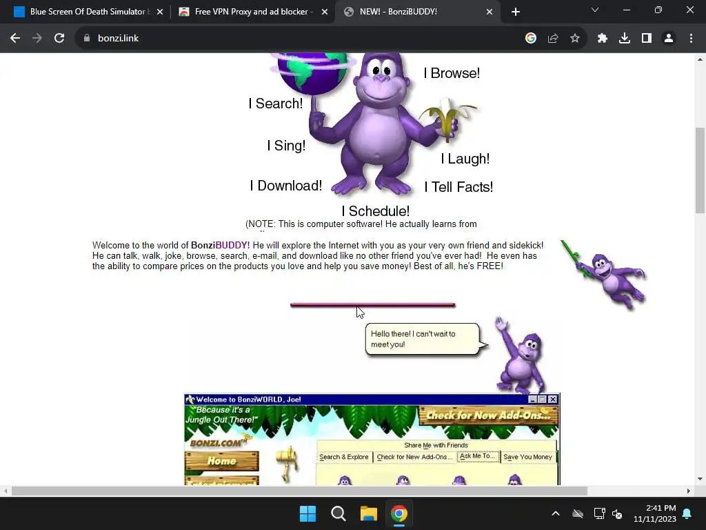Click the waving Bonzi gorilla image
This screenshot has width=706, height=530.
[x=521, y=355]
